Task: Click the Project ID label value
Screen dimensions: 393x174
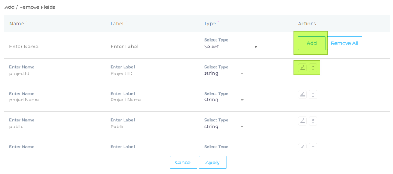Action: tap(121, 73)
